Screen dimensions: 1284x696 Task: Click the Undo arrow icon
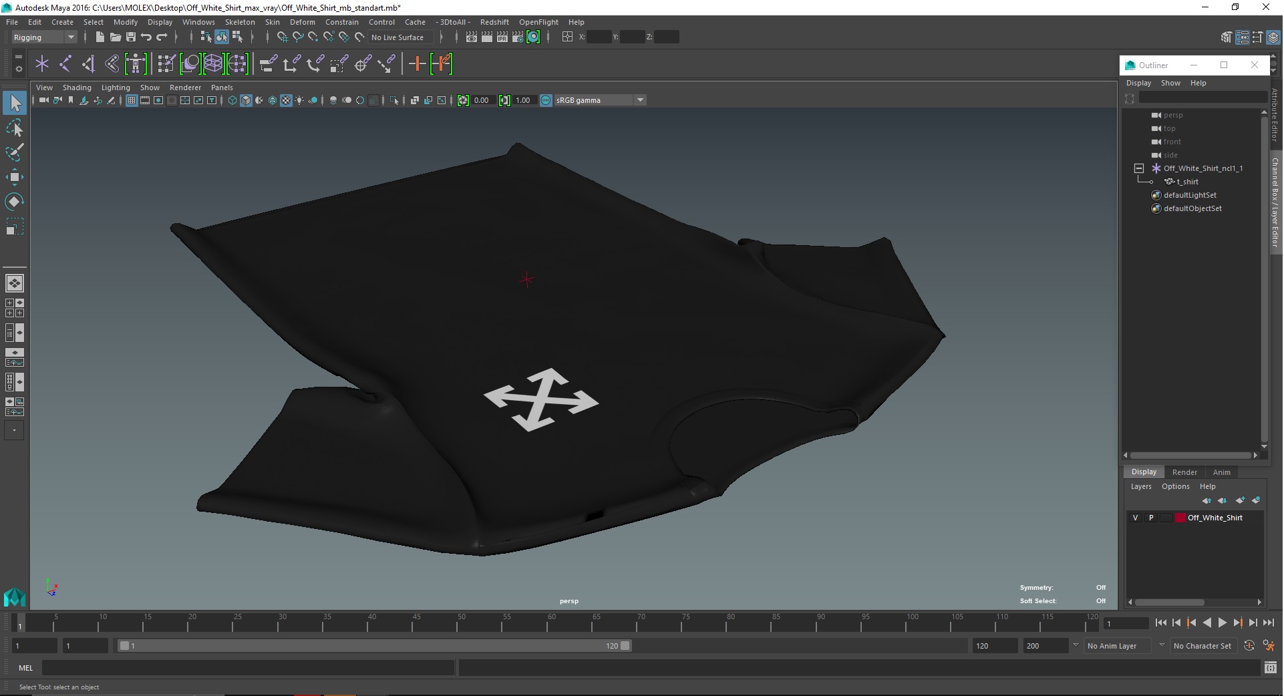pyautogui.click(x=146, y=37)
